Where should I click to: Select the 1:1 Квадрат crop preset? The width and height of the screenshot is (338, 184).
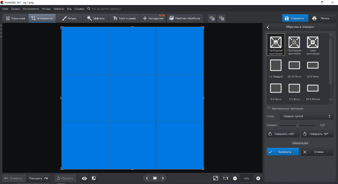point(276,65)
